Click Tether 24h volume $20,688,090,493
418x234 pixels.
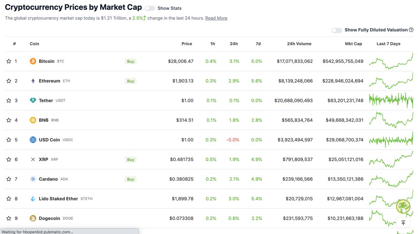pyautogui.click(x=294, y=100)
